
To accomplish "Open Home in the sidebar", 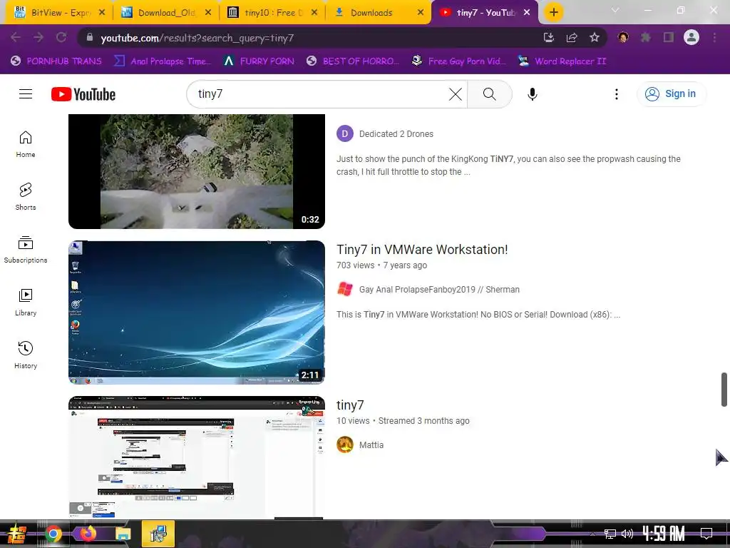I will [26, 144].
